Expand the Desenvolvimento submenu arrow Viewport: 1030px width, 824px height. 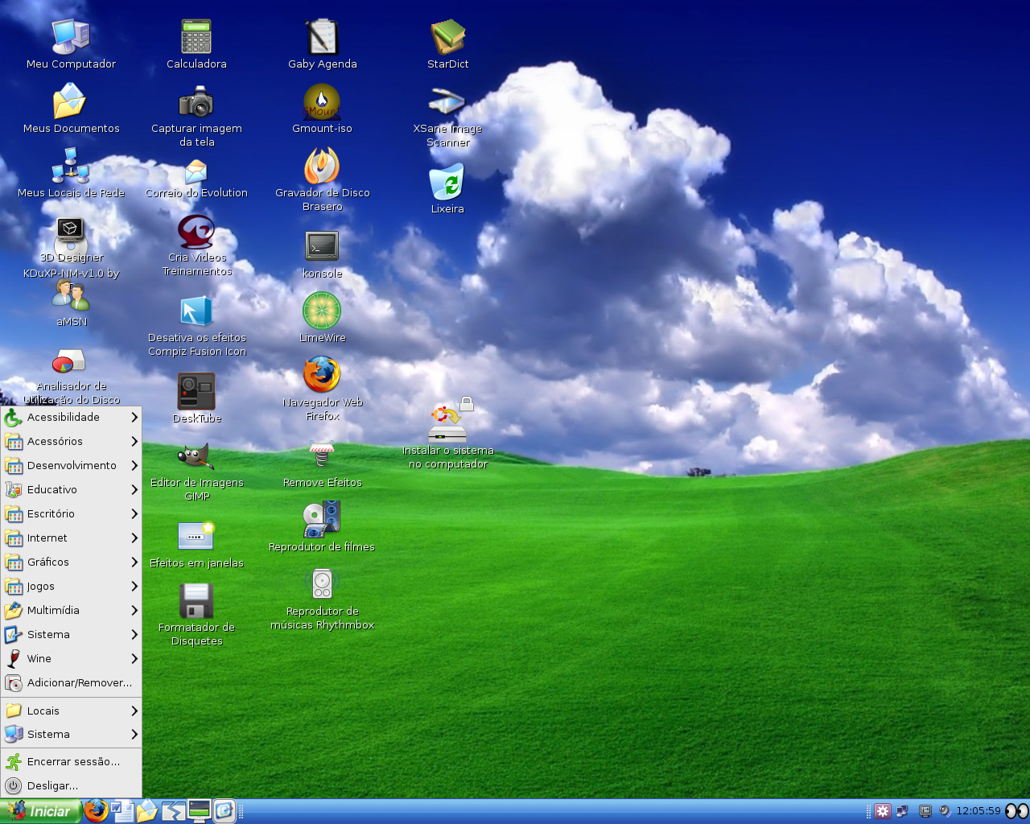pyautogui.click(x=134, y=465)
